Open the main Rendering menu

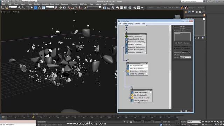pos(64,4)
